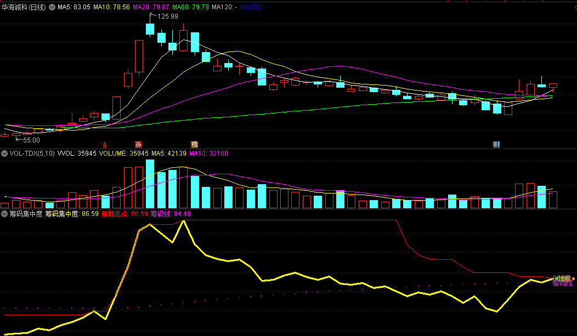Click the yellow 筹码集中度: 86.59 value
This screenshot has width=577, height=336.
72,214
